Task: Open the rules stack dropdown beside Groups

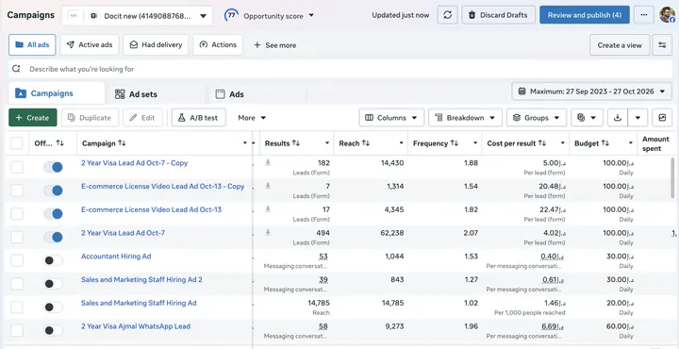Action: (587, 118)
